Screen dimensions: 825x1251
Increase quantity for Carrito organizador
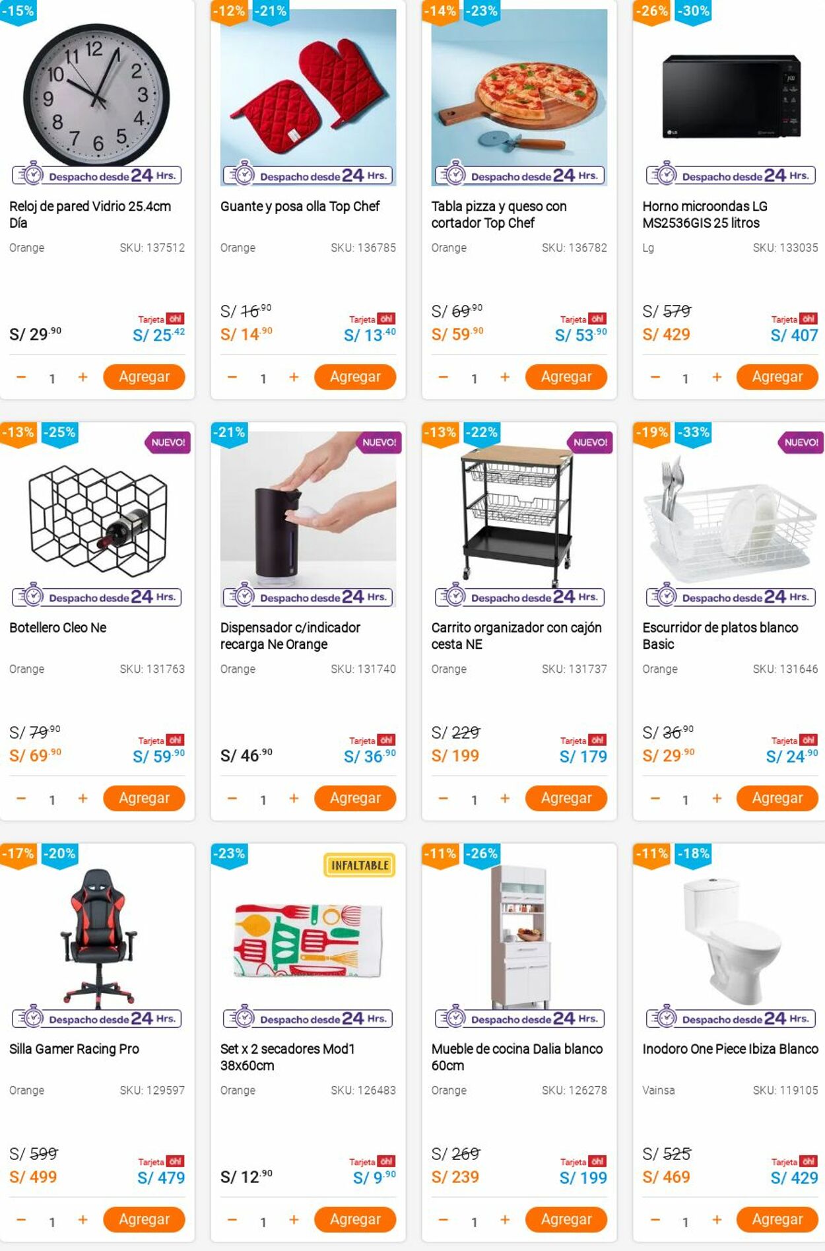click(505, 798)
